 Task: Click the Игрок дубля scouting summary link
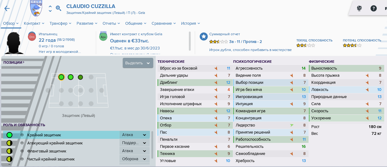tap(250, 50)
